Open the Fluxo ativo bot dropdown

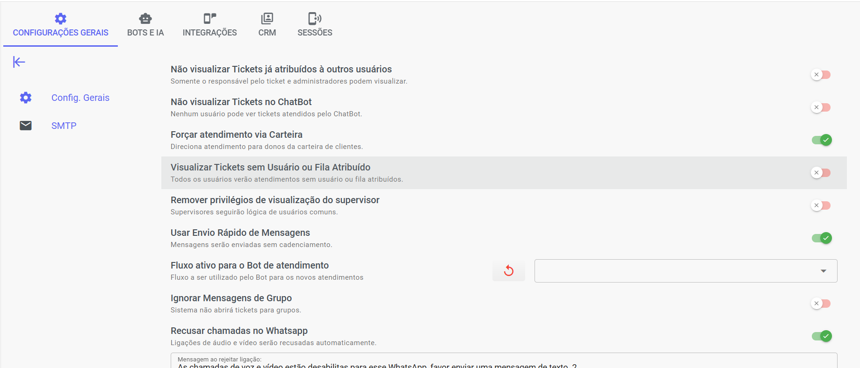pos(678,271)
